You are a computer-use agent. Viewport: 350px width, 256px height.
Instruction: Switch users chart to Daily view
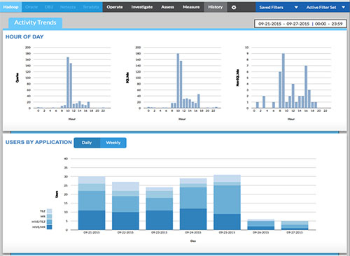click(87, 143)
